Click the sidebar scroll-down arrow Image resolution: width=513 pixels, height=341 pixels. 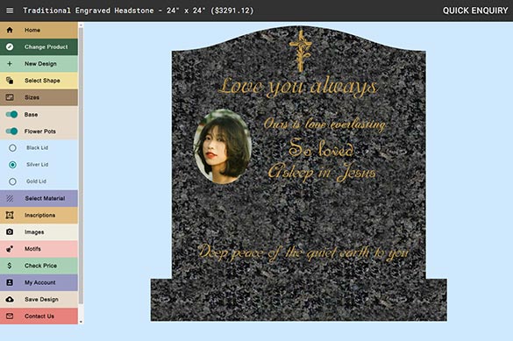81,322
